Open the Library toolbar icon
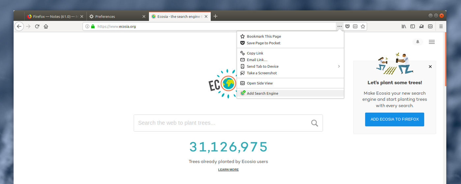461x184 pixels. coord(404,27)
